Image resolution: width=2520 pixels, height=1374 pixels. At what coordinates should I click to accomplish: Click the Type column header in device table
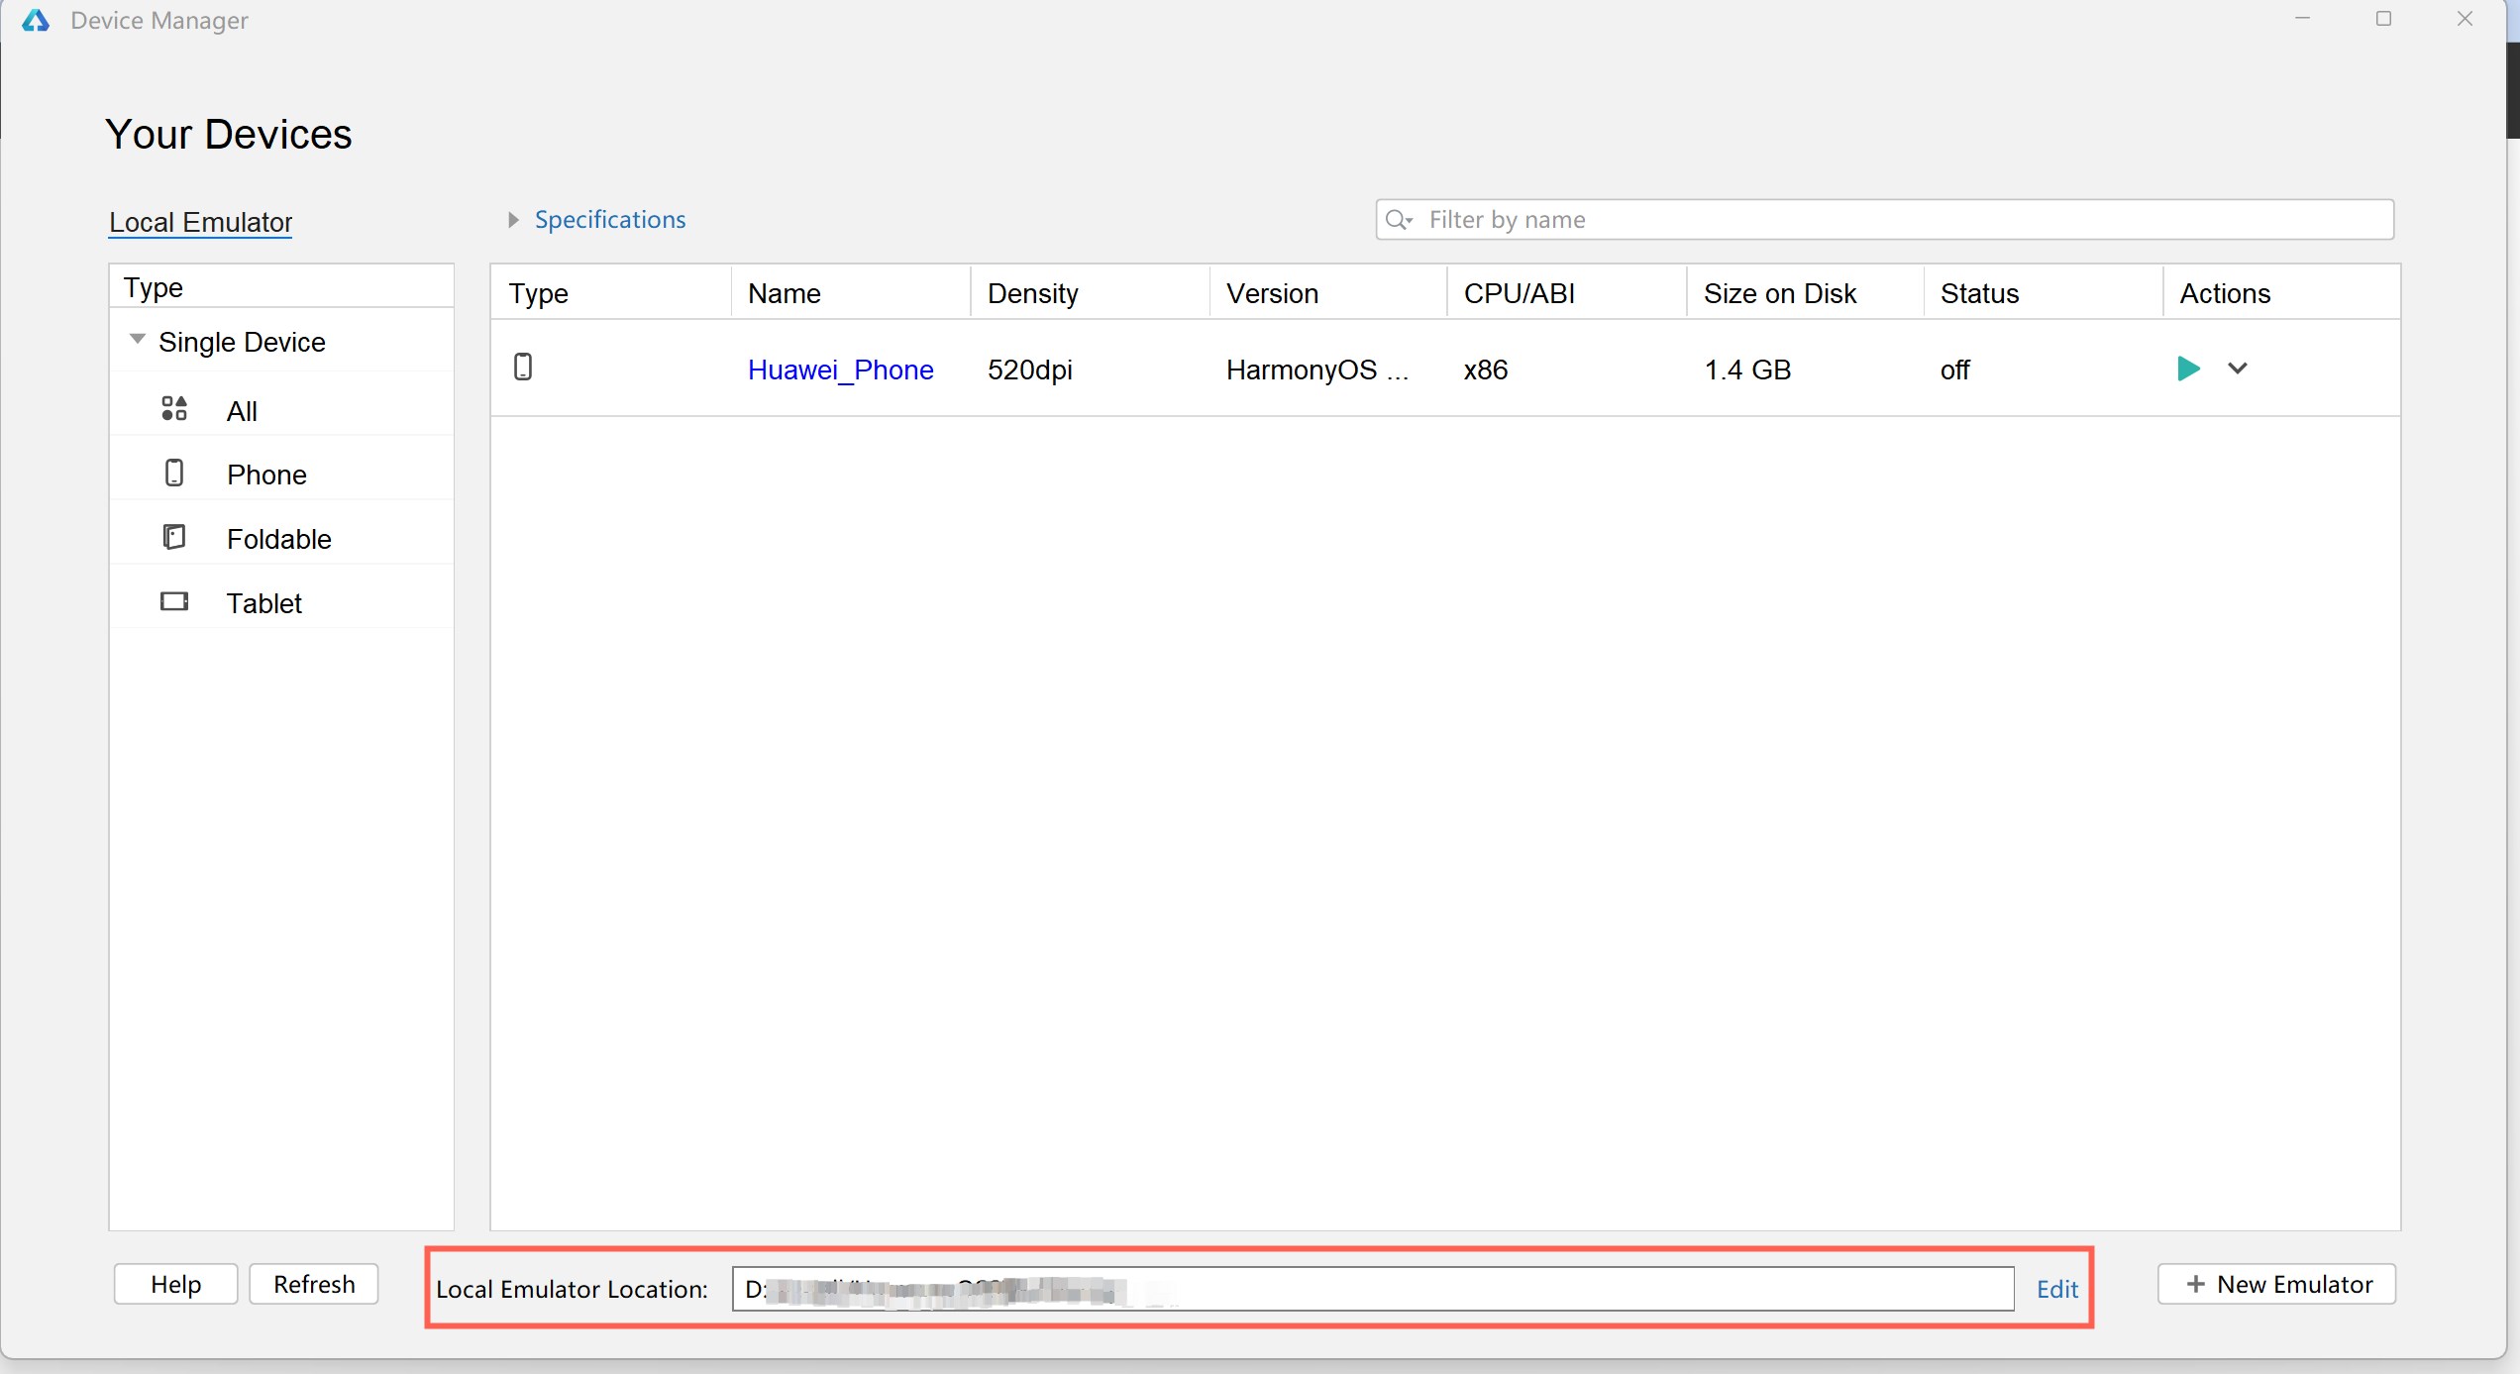(611, 293)
